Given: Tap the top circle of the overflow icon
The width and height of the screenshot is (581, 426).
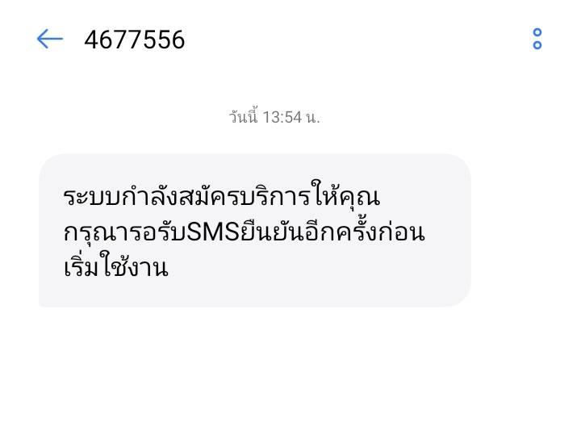Looking at the screenshot, I should (x=537, y=32).
